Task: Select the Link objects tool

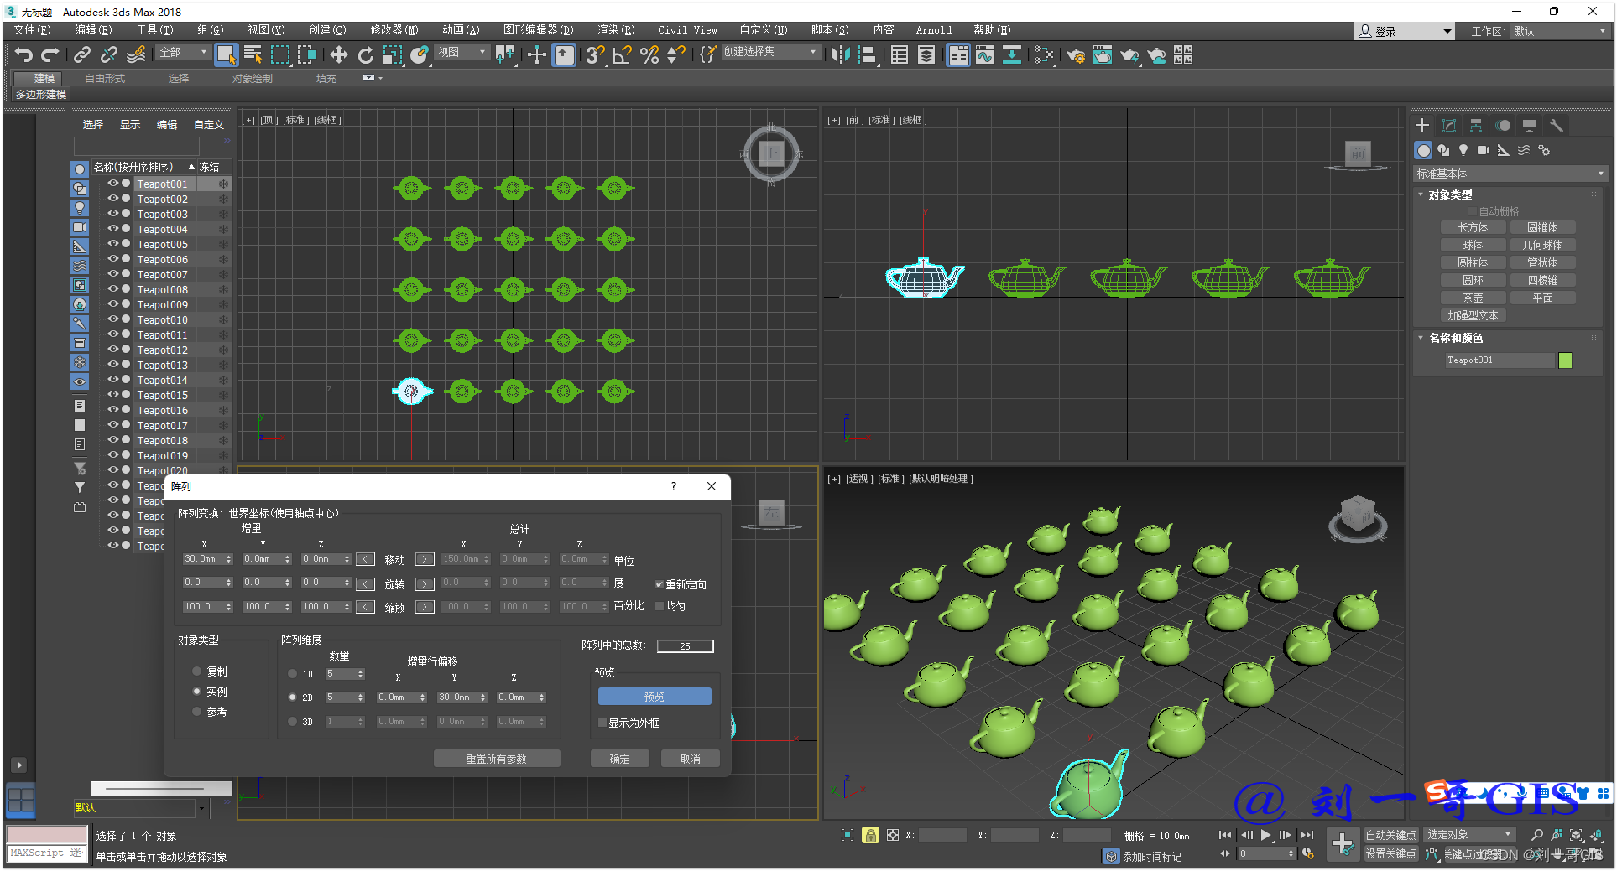Action: pos(82,55)
